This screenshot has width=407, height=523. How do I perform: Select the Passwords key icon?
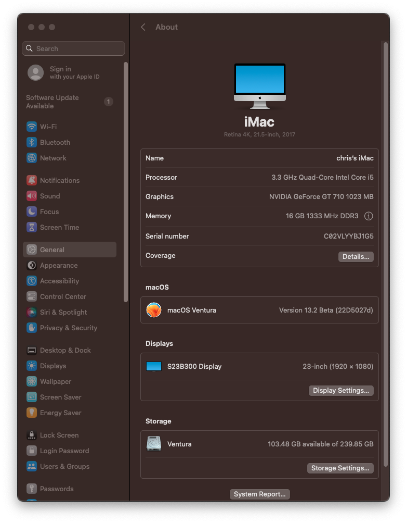coord(32,489)
